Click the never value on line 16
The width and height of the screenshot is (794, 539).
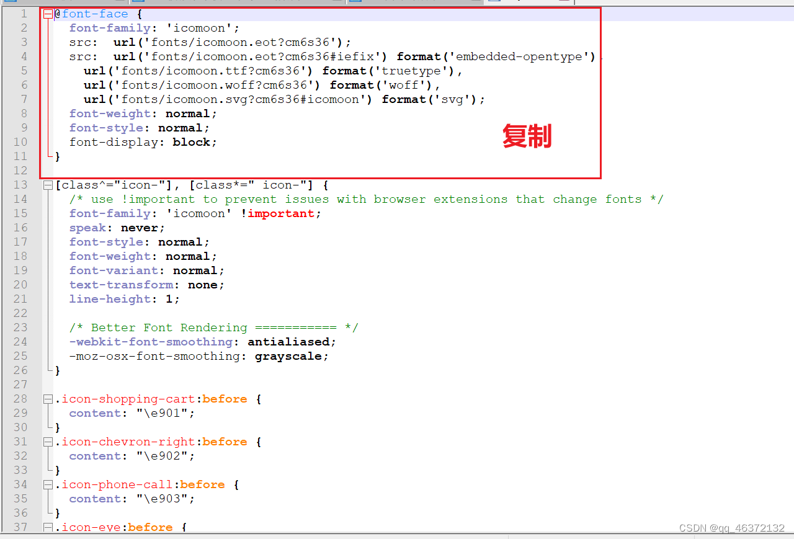[x=140, y=228]
